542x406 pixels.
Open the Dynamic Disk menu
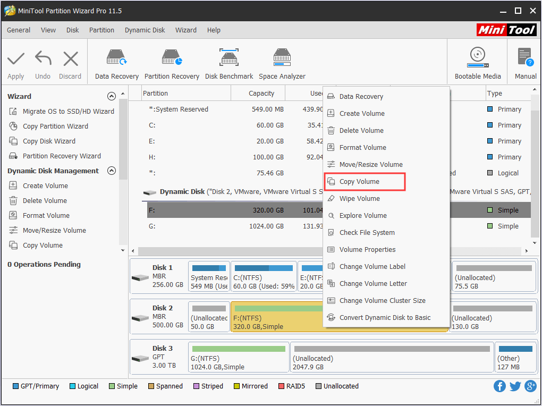(145, 30)
